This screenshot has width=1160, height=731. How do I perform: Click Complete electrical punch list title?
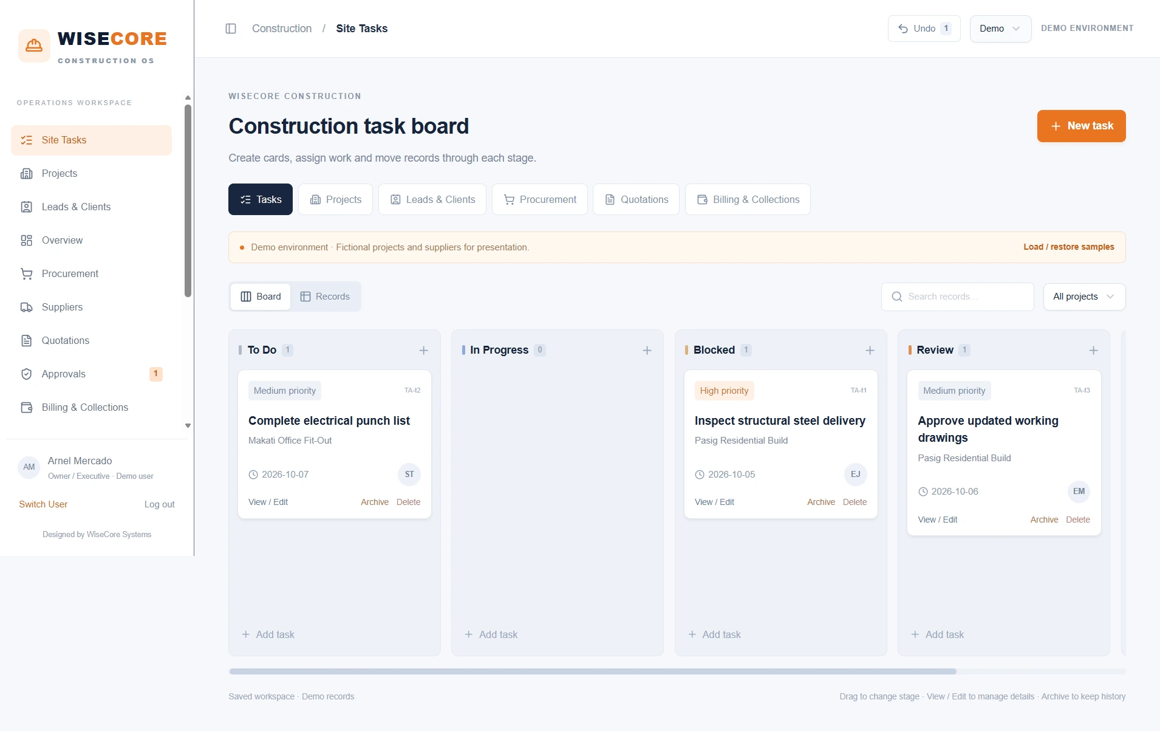pos(329,420)
